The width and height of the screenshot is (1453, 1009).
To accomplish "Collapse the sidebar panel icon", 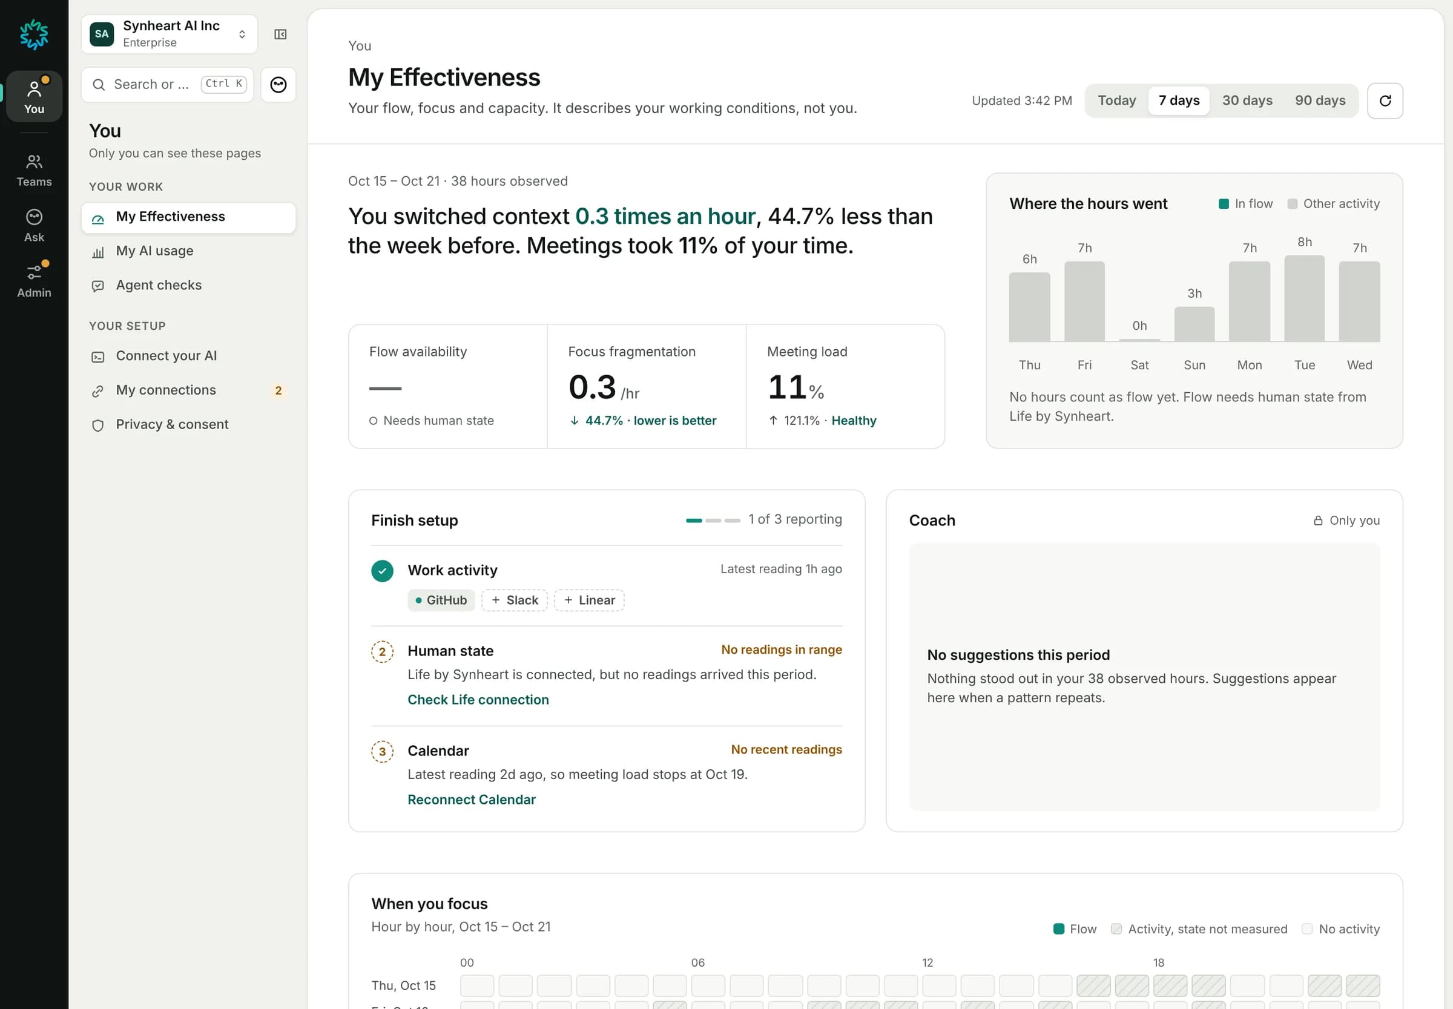I will click(280, 34).
